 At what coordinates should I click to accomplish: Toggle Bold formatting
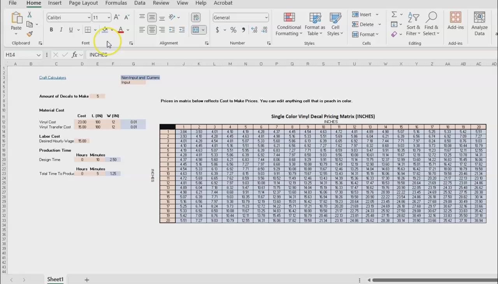[x=51, y=30]
